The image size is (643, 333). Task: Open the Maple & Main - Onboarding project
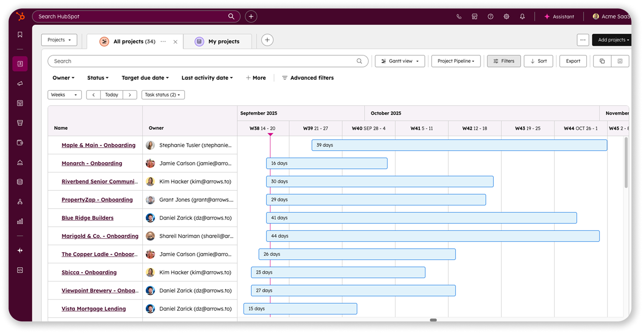(x=99, y=145)
